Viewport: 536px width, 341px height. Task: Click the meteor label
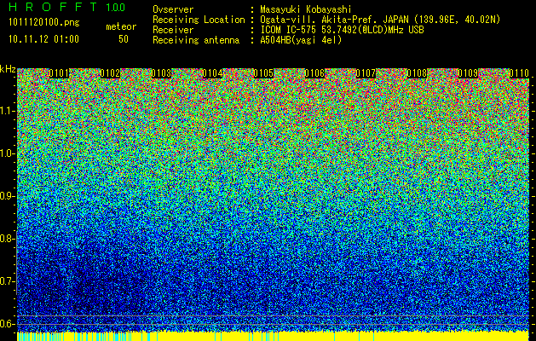coord(121,26)
